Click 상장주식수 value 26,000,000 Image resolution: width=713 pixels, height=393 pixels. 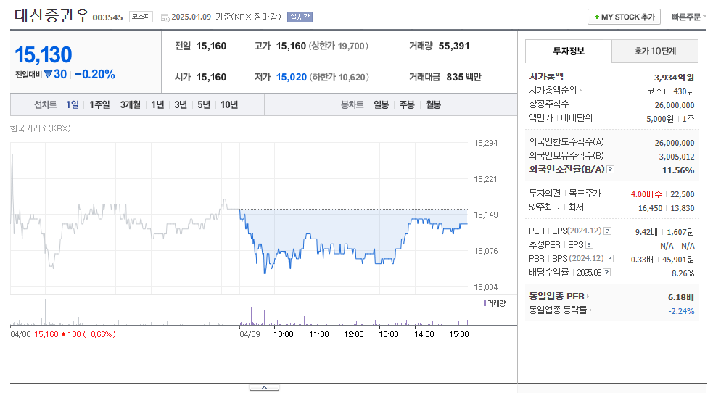pyautogui.click(x=675, y=105)
